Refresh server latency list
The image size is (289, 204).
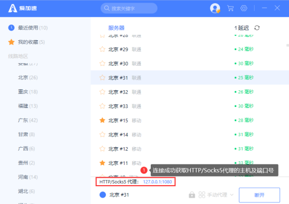point(257,28)
